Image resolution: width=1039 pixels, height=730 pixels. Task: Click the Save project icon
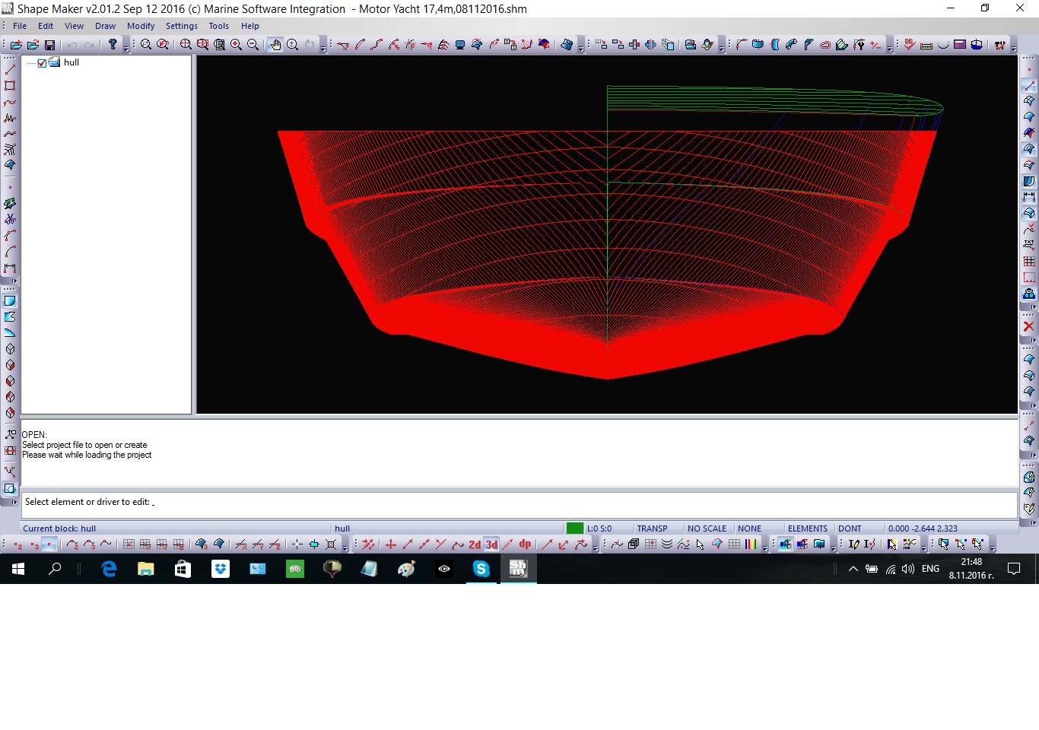(x=50, y=45)
